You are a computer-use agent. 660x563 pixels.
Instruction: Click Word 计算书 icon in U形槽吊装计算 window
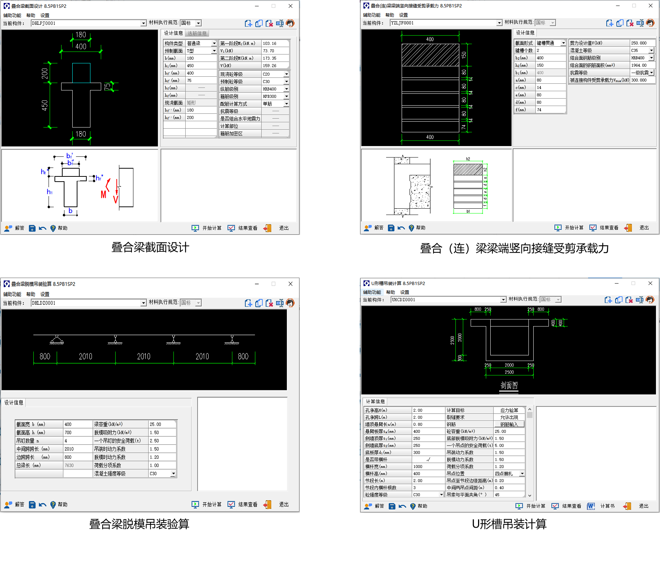tap(591, 506)
